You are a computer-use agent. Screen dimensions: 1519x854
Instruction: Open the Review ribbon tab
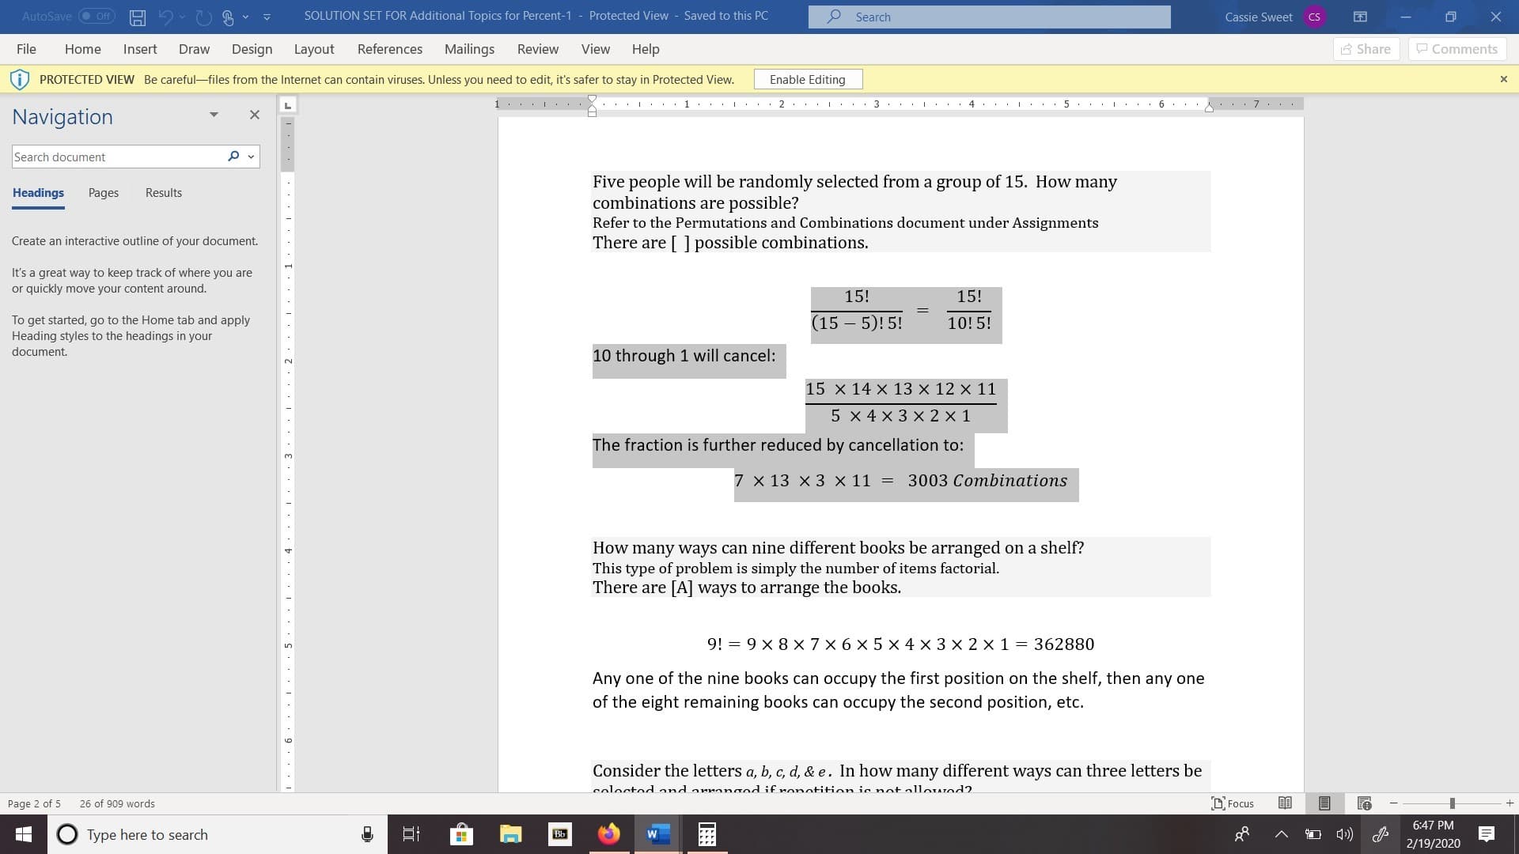pyautogui.click(x=537, y=48)
